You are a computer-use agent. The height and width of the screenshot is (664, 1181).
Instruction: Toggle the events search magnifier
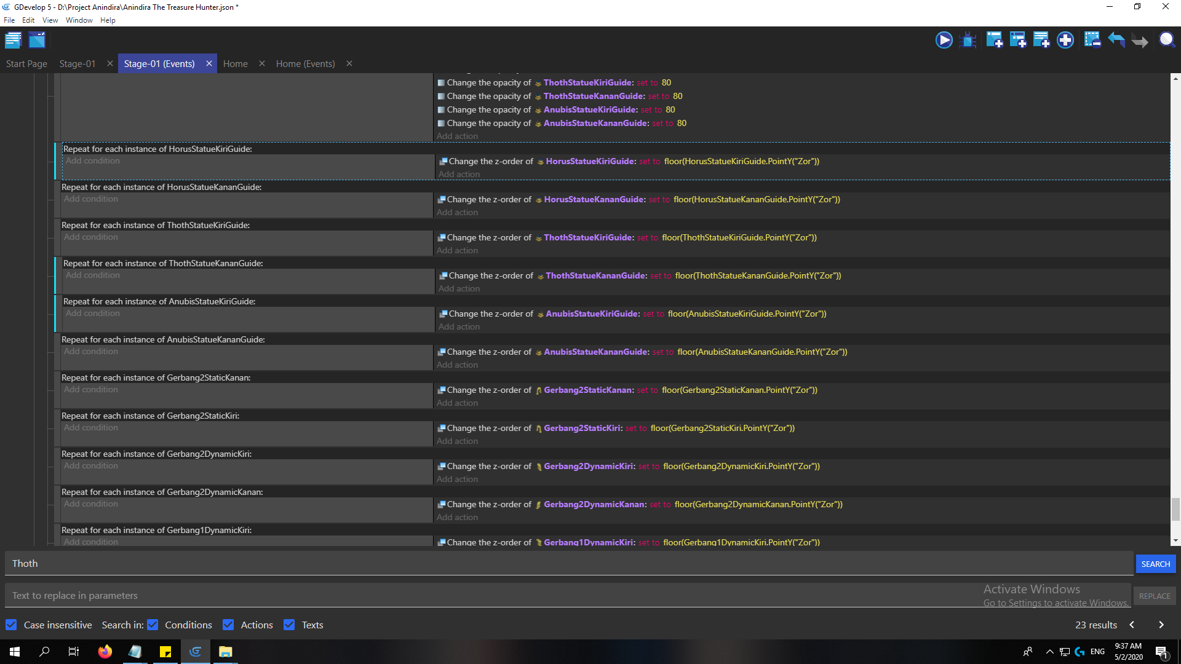(x=1167, y=41)
